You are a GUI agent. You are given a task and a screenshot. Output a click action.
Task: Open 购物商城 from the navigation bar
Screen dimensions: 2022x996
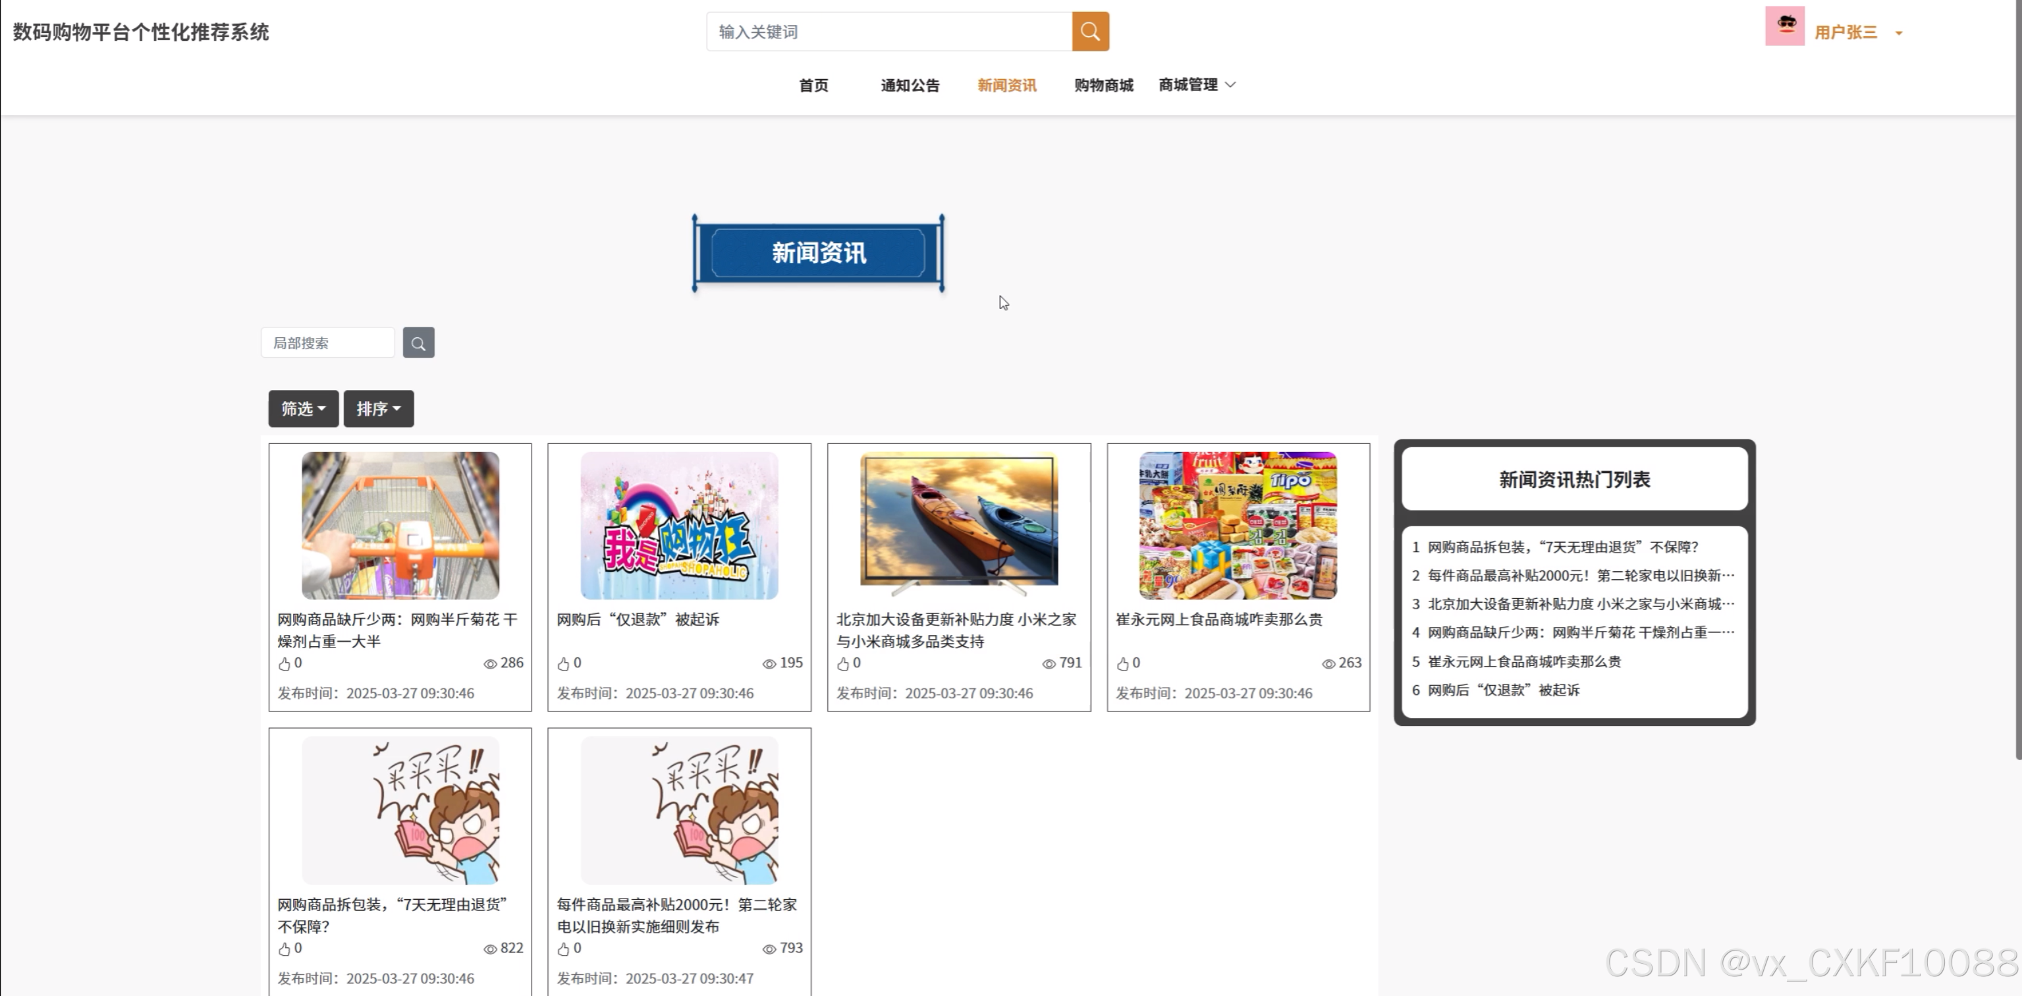point(1103,86)
